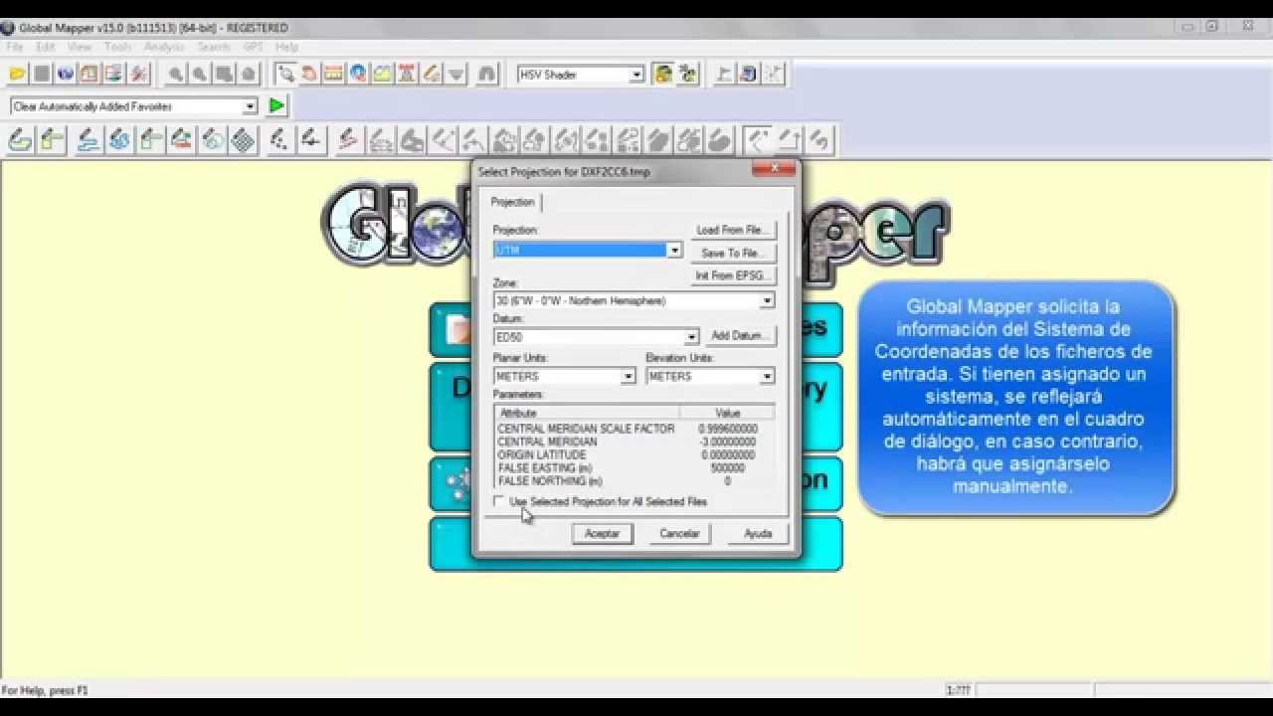
Task: Select the Zoom tool in the toolbar
Action: (285, 74)
